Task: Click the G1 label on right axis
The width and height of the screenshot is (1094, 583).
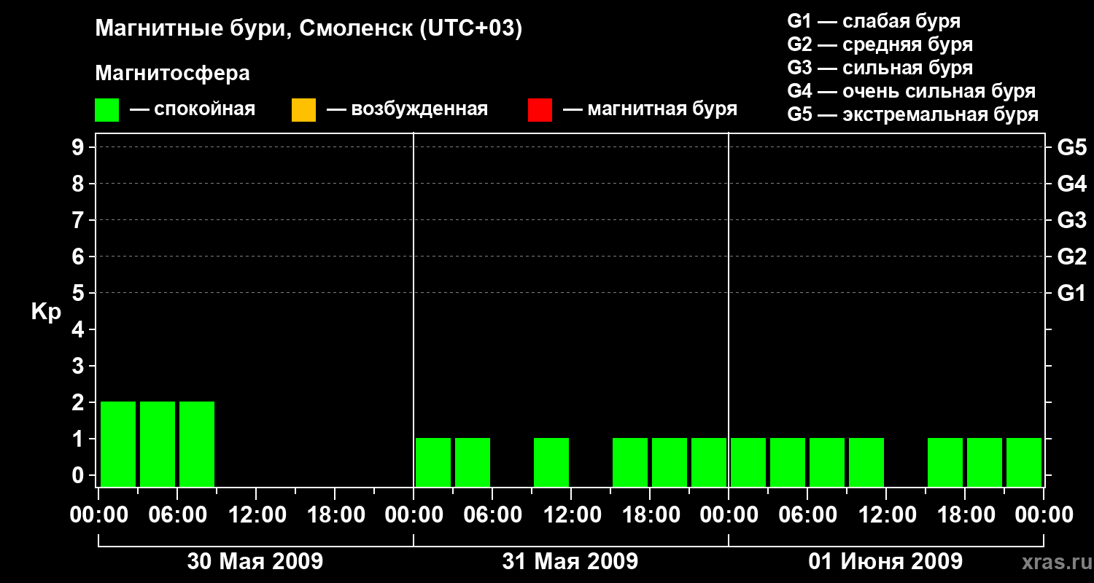Action: (x=1072, y=293)
